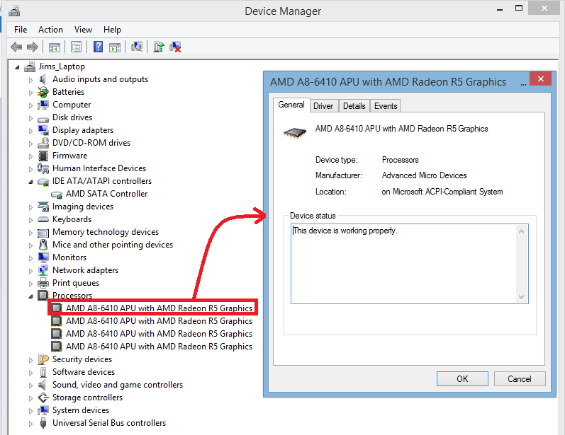The height and width of the screenshot is (435, 565).
Task: Select the Mice and pointing devices icon
Action: tap(43, 245)
